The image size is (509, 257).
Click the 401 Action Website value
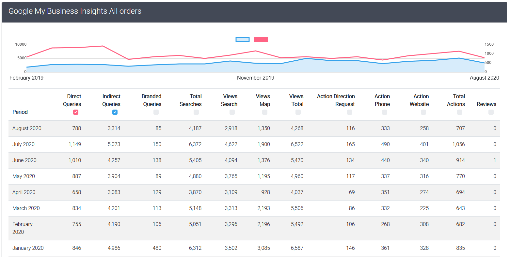[x=424, y=144]
